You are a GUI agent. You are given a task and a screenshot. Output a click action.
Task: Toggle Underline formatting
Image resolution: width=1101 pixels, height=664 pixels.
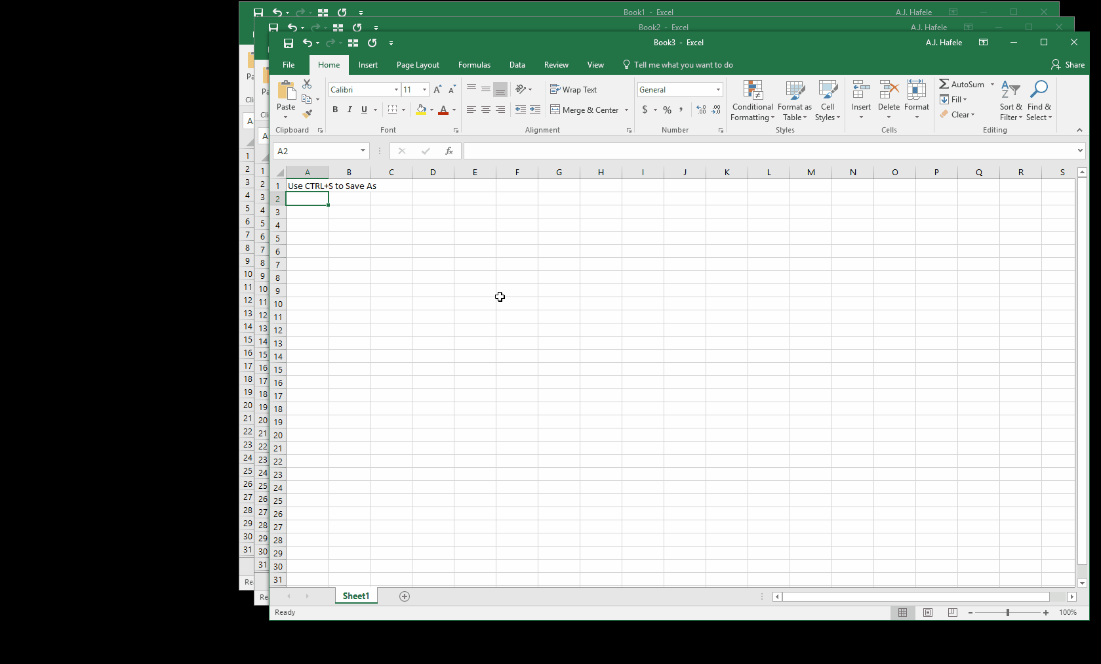tap(364, 110)
